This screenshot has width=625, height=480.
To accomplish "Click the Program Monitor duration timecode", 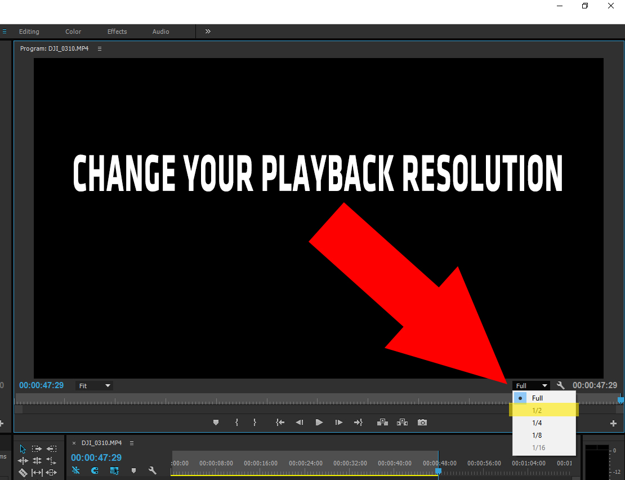I will click(595, 385).
